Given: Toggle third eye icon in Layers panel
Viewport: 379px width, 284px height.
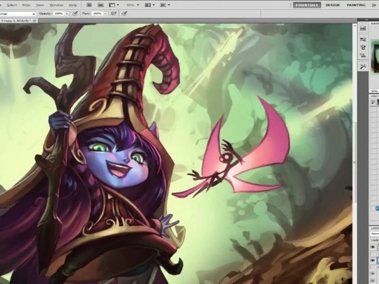Looking at the screenshot, I should coord(373,273).
